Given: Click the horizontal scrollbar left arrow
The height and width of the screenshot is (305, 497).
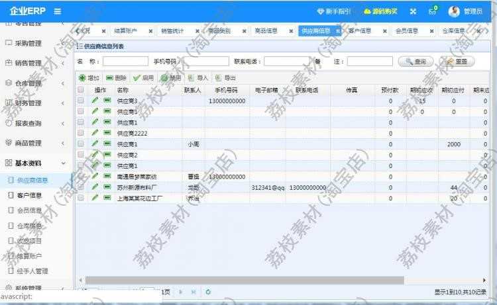Looking at the screenshot, I should pyautogui.click(x=80, y=280).
